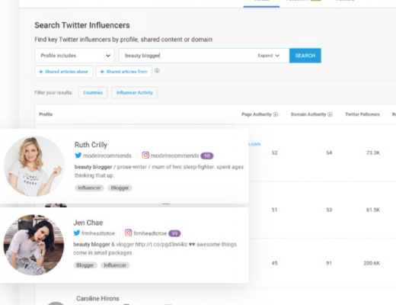Open Caroline Hirons' profile name
This screenshot has height=305, width=396.
[97, 298]
